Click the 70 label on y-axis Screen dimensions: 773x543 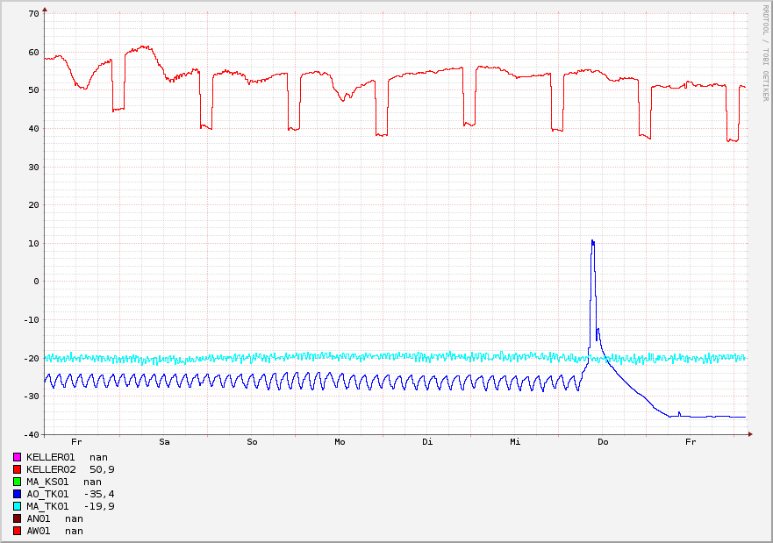point(34,14)
